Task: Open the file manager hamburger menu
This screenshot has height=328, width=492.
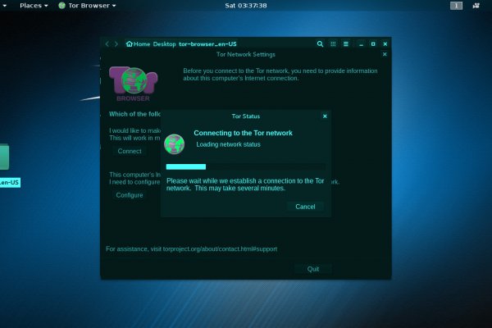Action: (x=346, y=43)
